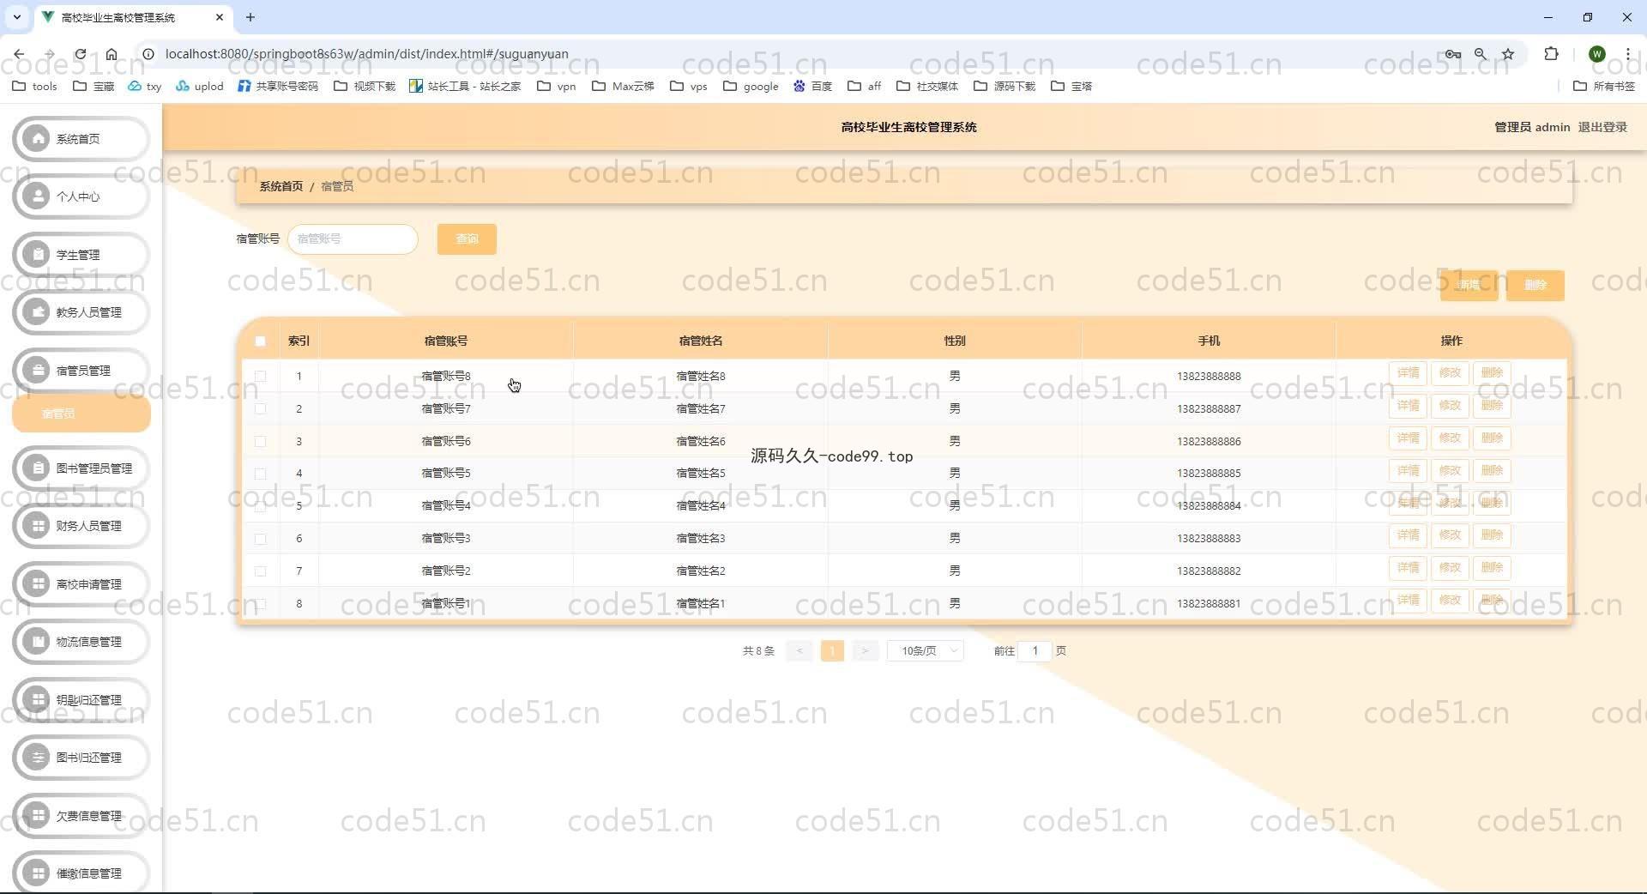
Task: Check the checkbox for row 宿管账号1
Action: 261,604
